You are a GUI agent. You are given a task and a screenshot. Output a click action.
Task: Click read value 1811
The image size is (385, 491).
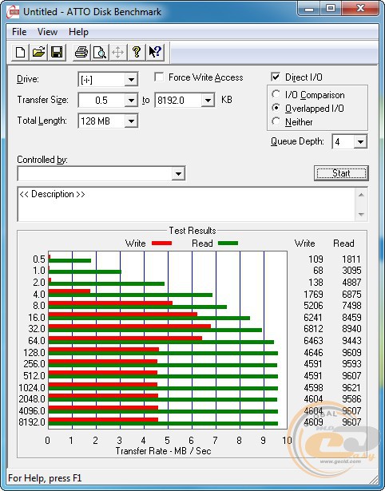[351, 259]
